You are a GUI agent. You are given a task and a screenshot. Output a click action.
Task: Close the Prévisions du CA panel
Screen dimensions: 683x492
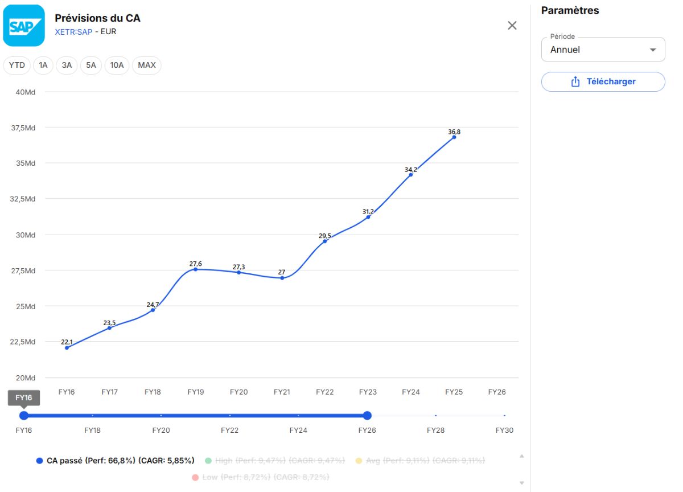pos(512,26)
